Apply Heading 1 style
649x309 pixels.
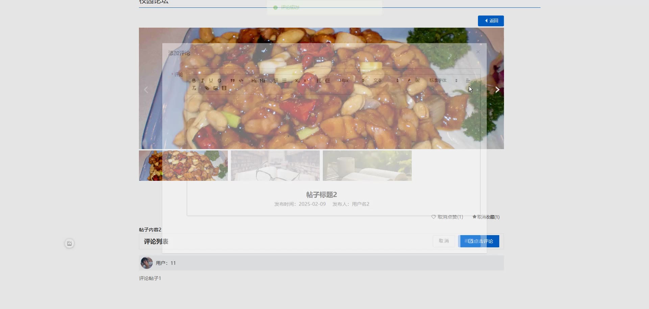click(x=254, y=81)
